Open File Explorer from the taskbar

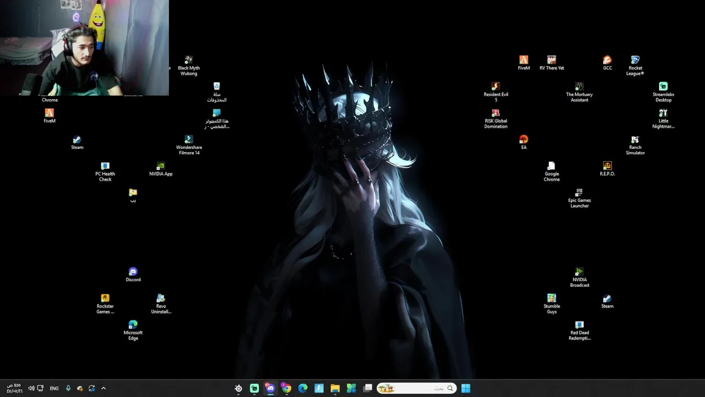pos(335,388)
